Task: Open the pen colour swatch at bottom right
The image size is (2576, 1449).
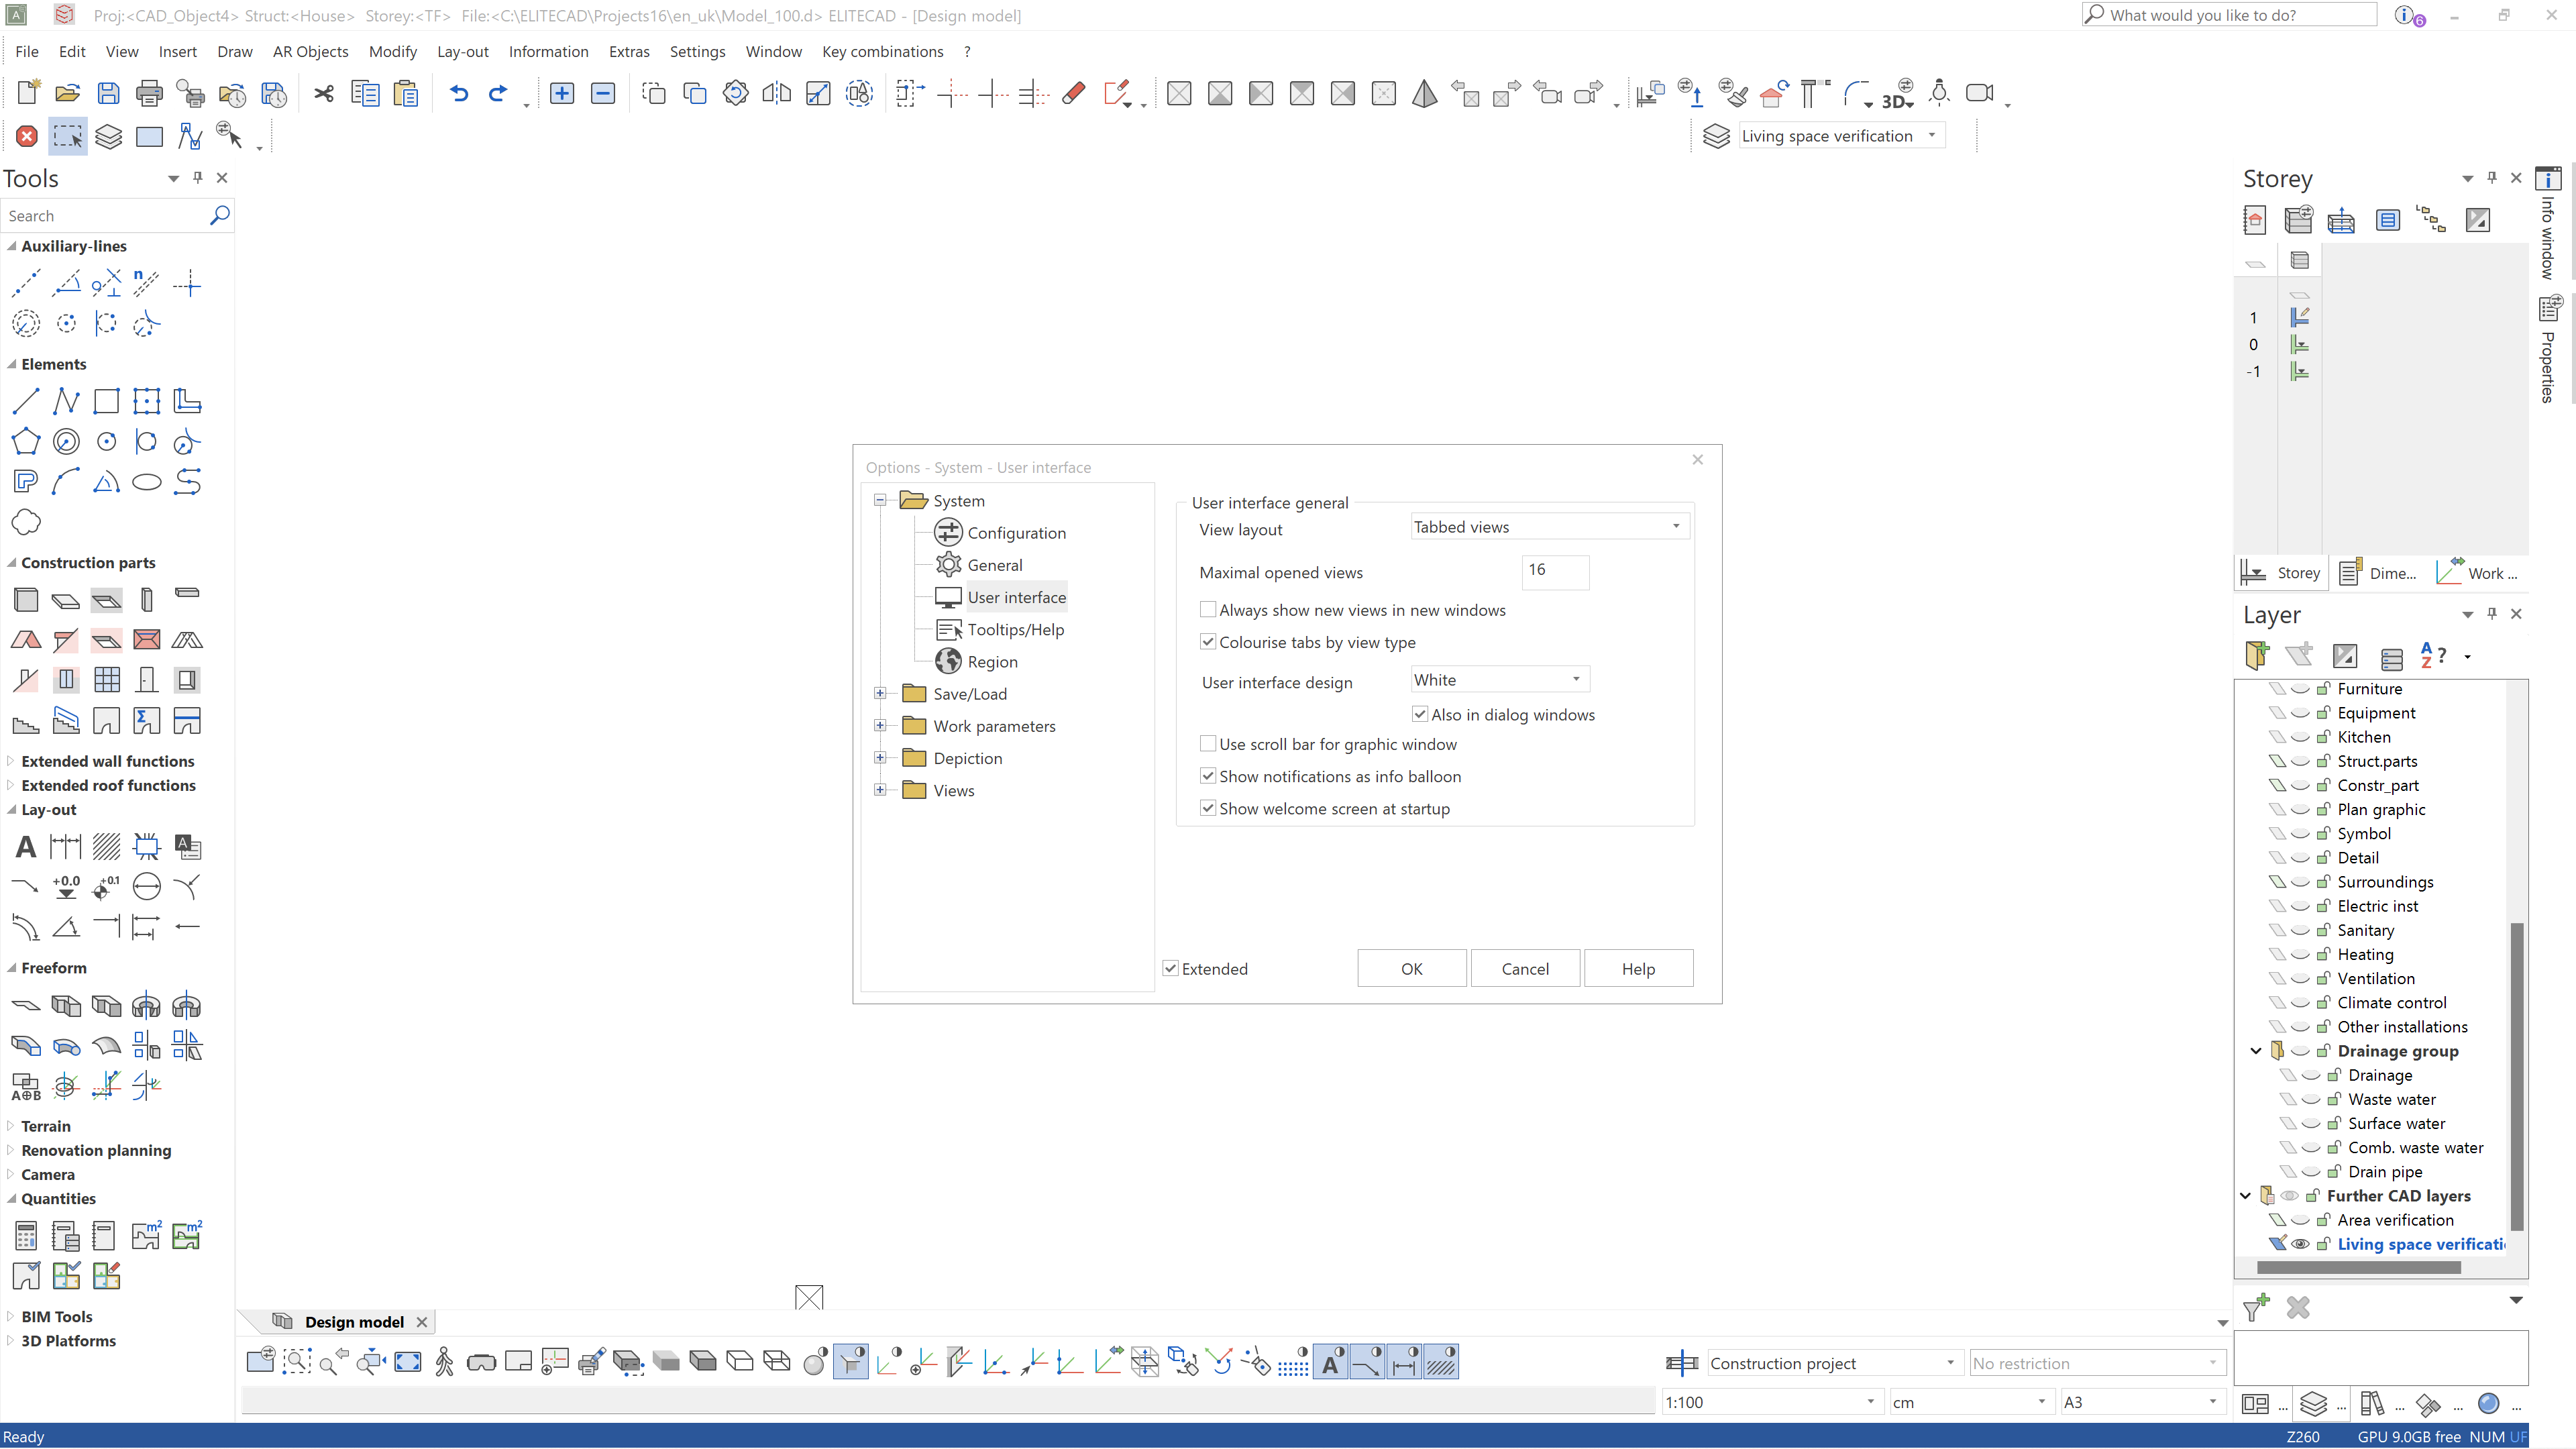Action: 2489,1403
